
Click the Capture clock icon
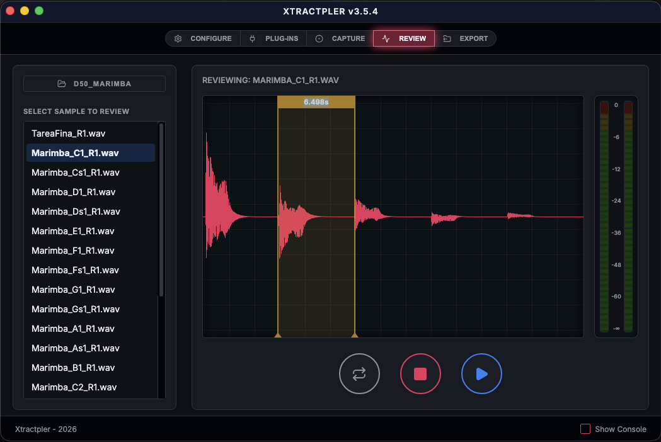[x=318, y=38]
